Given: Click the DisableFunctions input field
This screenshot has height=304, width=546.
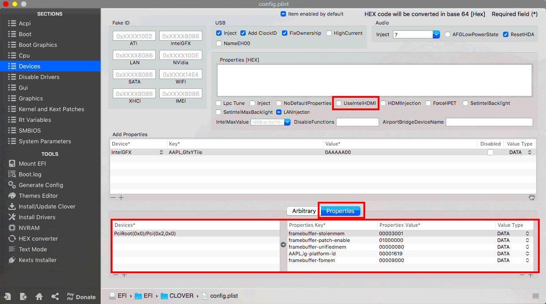Looking at the screenshot, I should pyautogui.click(x=357, y=121).
